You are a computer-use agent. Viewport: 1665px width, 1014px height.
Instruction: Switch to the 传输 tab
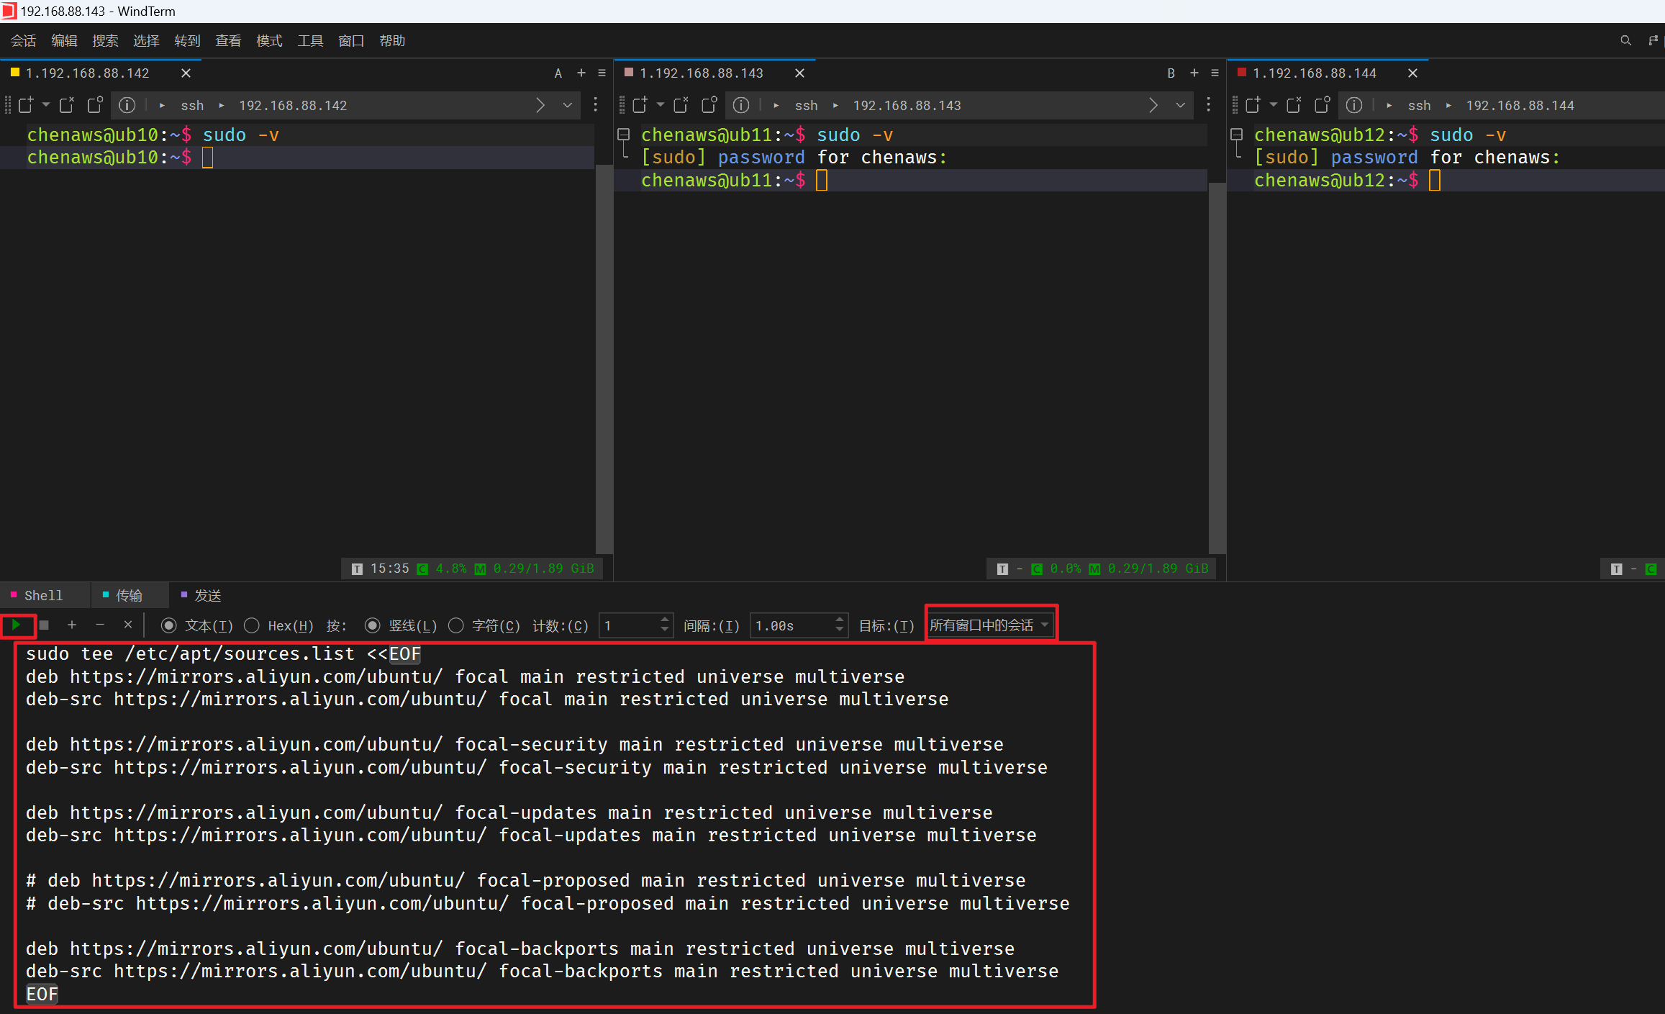click(128, 595)
